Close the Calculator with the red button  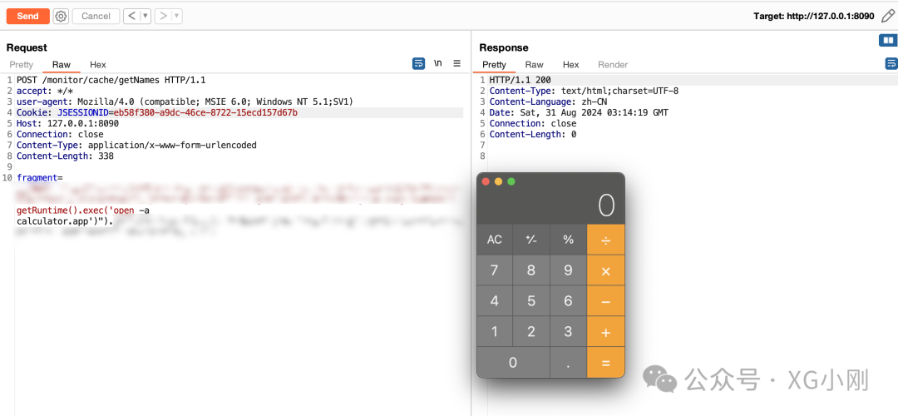pos(486,181)
